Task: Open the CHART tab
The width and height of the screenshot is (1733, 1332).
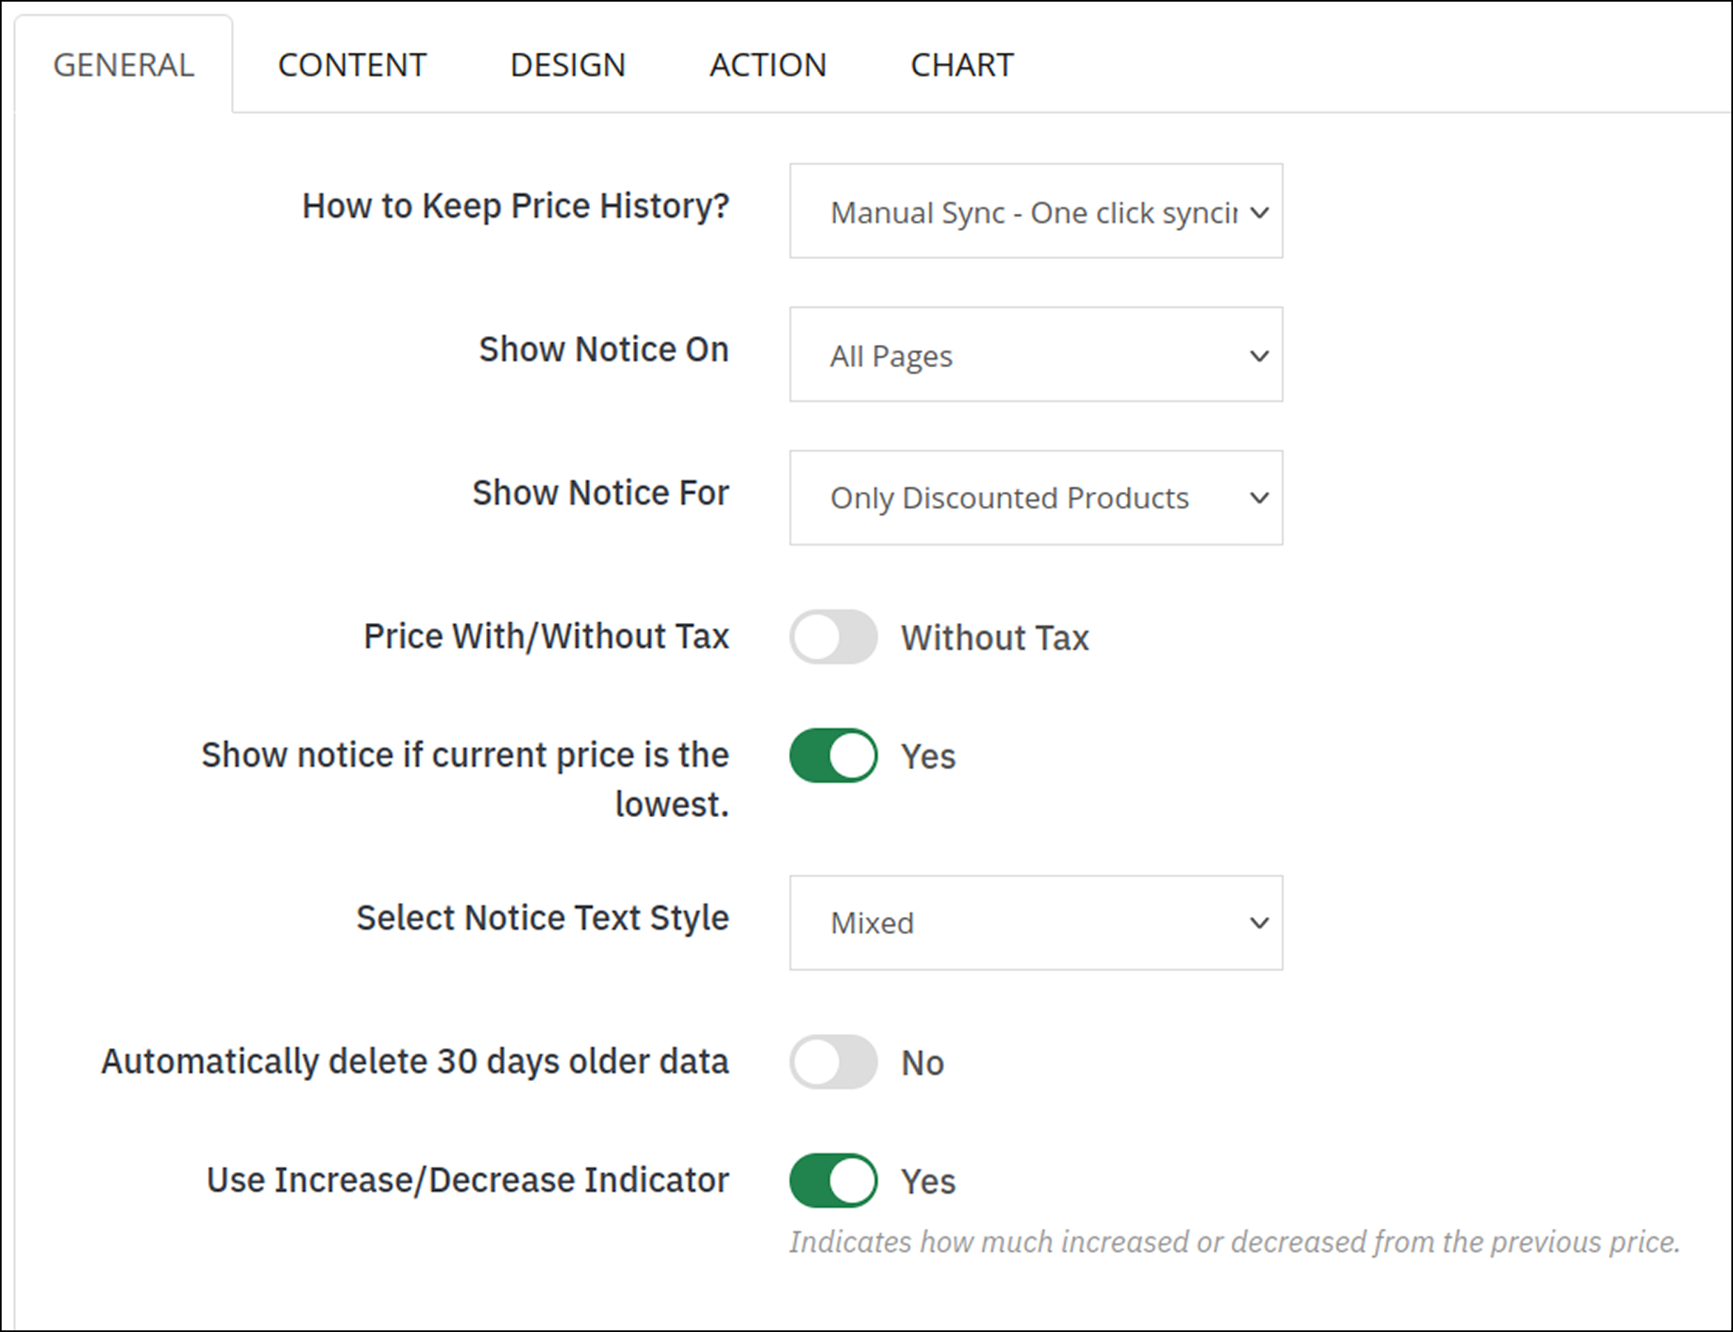Action: tap(961, 65)
